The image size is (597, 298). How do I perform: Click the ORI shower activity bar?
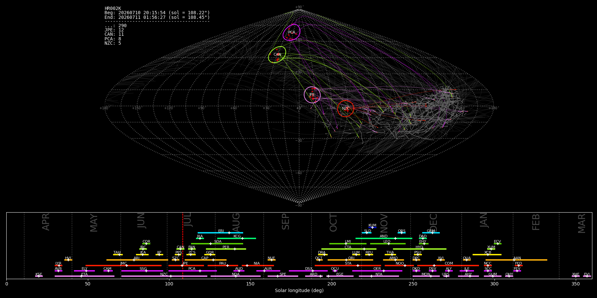click(x=350, y=260)
